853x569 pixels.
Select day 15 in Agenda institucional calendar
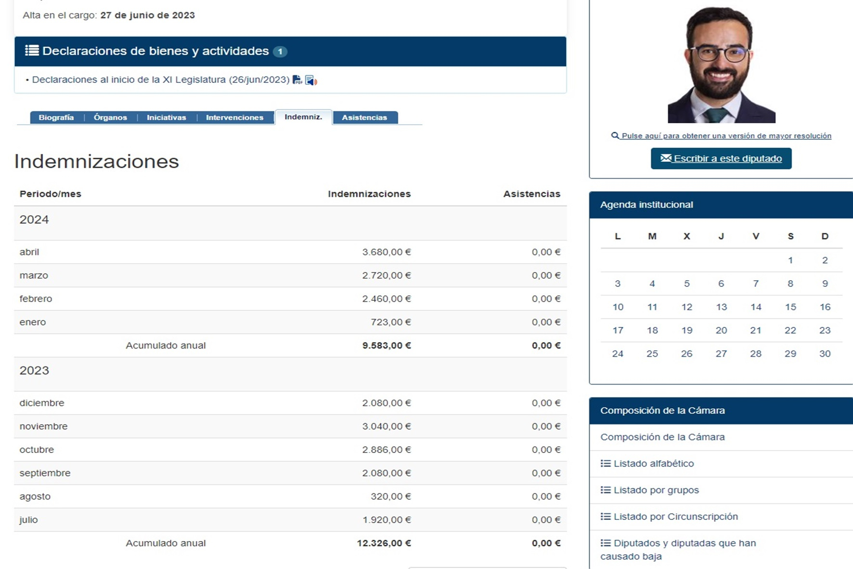coord(790,307)
